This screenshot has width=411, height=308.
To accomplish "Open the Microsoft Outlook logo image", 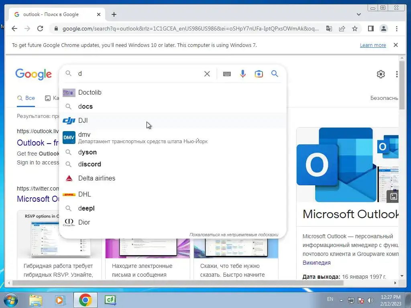I will point(336,165).
